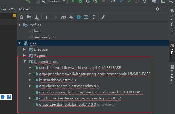Toggle Skip Tests mode icon

click(71, 17)
